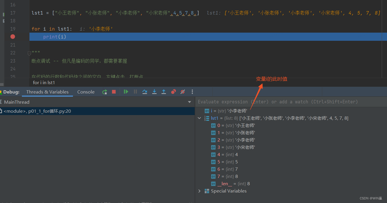Open the debug toolbar more-options menu
Screen dimensions: 387x203
pyautogui.click(x=192, y=92)
